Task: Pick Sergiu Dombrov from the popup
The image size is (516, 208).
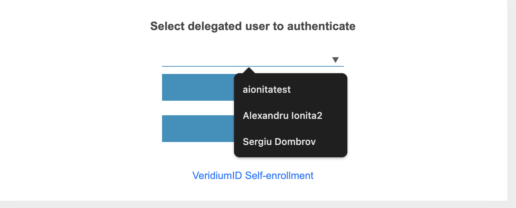Action: (x=279, y=142)
